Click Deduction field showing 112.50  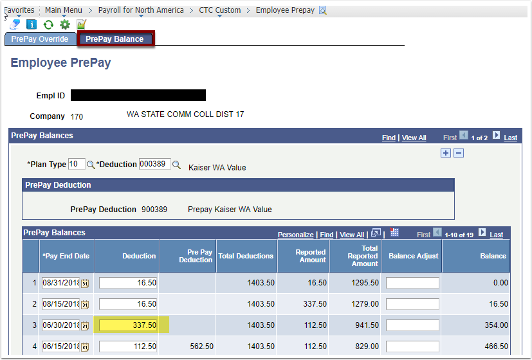pyautogui.click(x=128, y=346)
